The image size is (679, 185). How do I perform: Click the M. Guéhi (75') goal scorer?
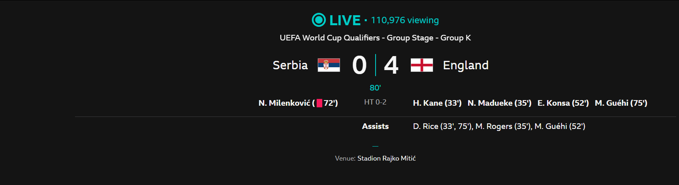tap(621, 103)
